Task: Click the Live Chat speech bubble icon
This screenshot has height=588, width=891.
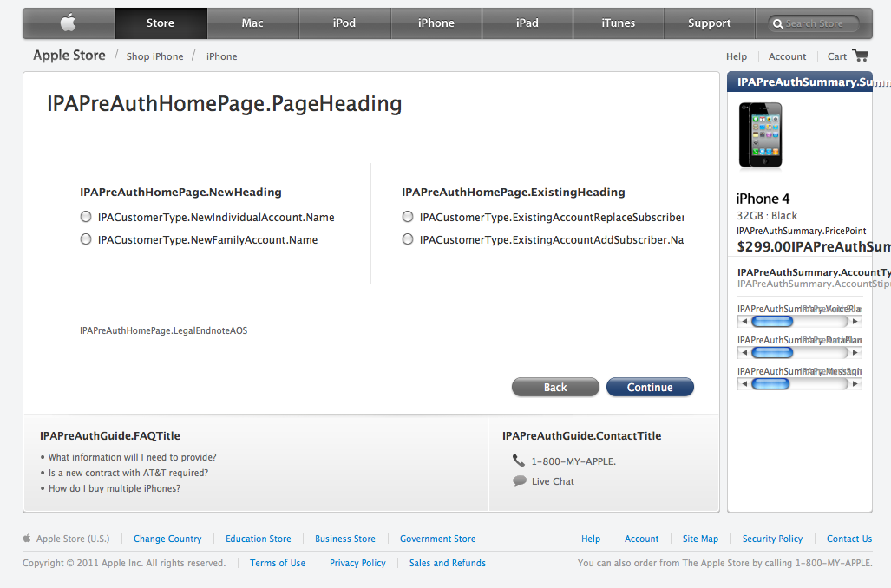Action: point(520,480)
